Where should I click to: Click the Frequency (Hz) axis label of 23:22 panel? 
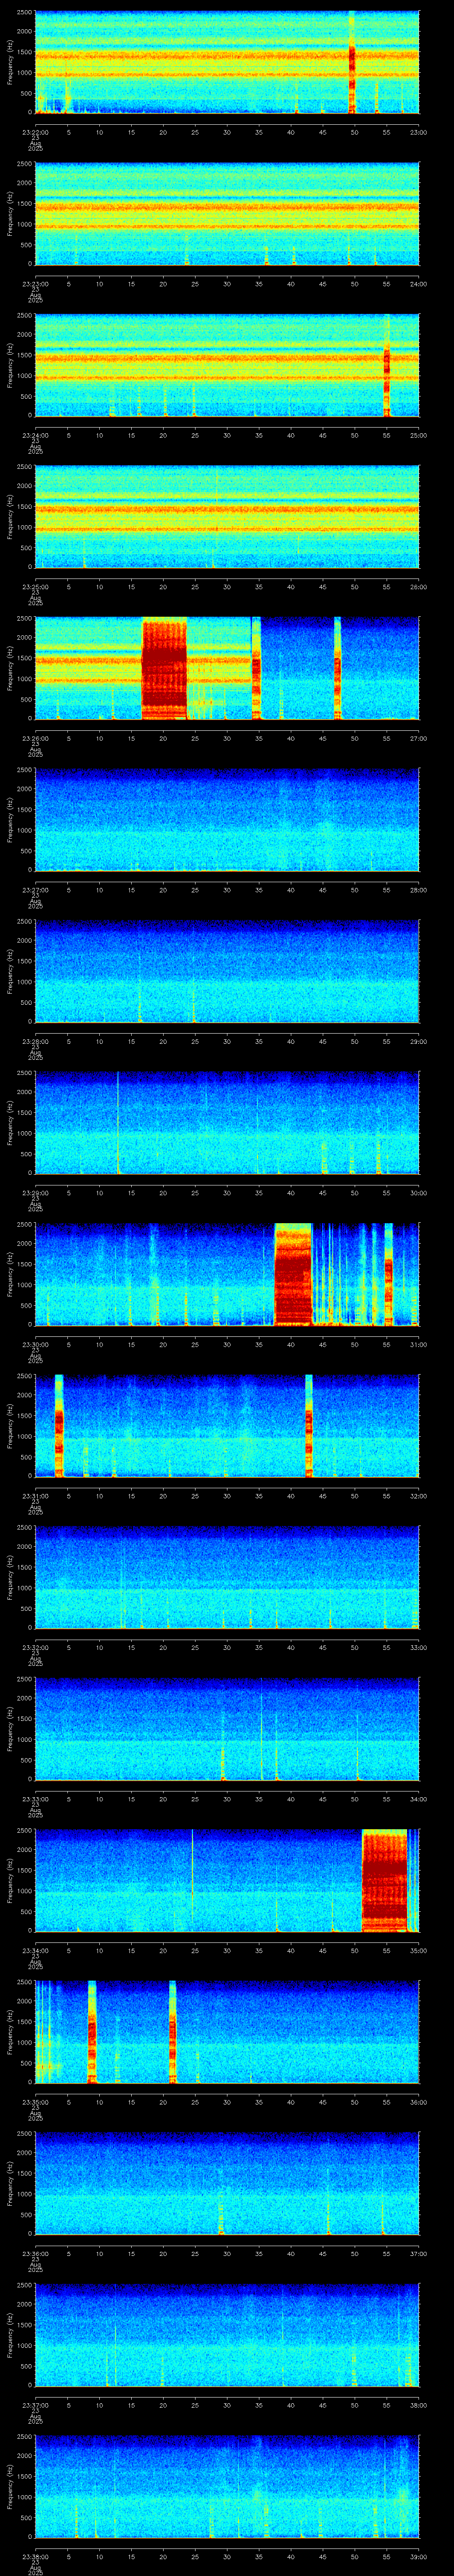(x=10, y=62)
